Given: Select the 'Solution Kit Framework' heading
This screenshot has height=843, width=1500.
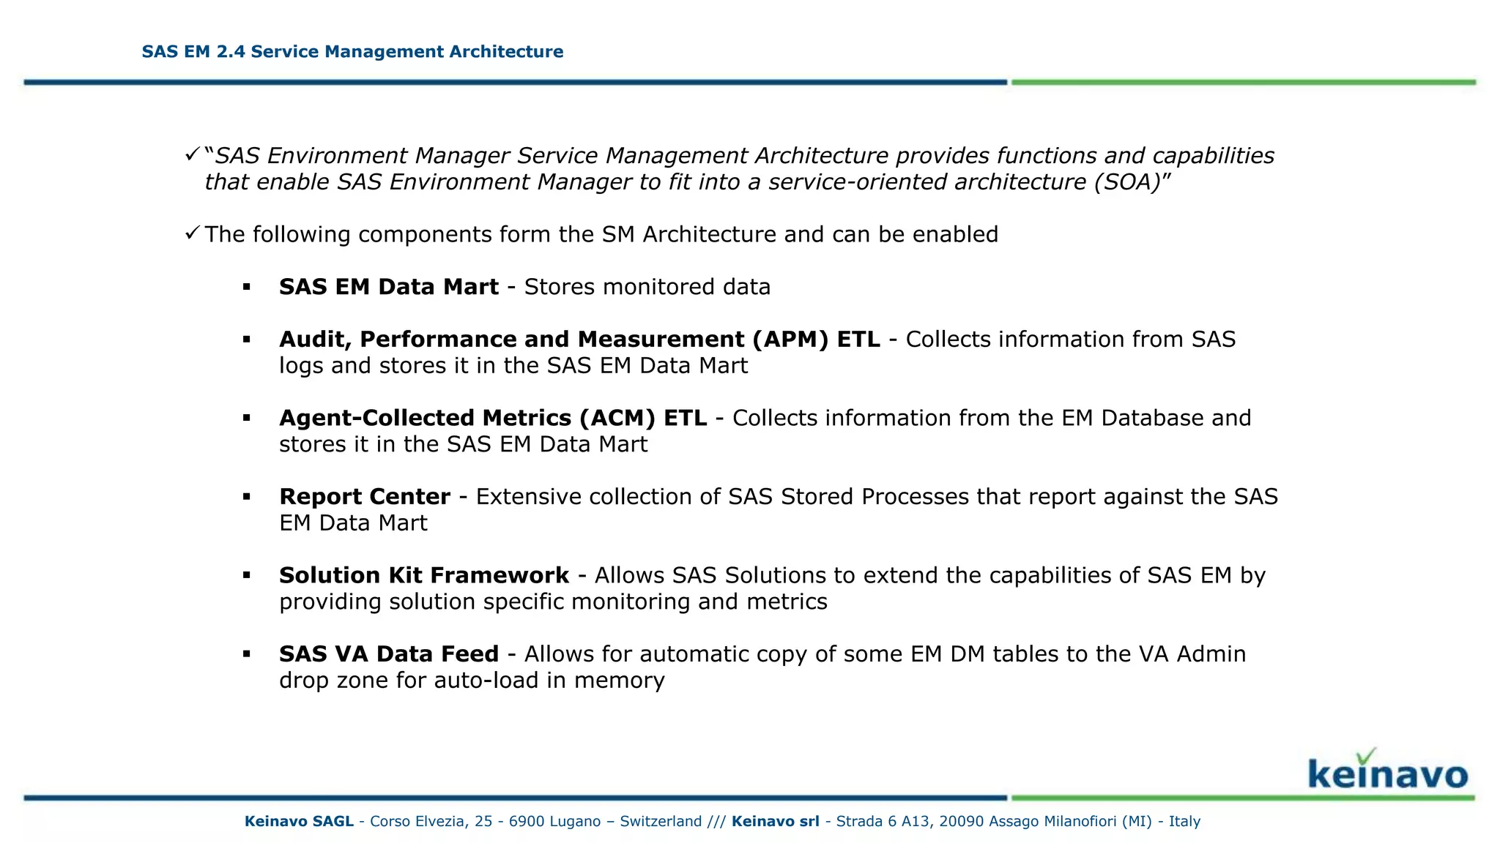Looking at the screenshot, I should 424,575.
